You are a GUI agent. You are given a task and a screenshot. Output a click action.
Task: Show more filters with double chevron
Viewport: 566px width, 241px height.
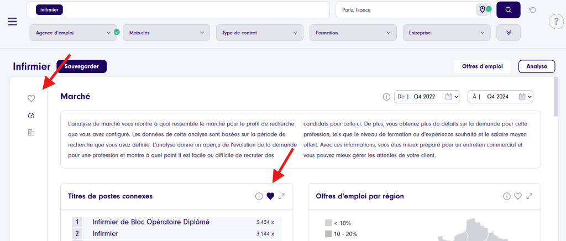[509, 33]
